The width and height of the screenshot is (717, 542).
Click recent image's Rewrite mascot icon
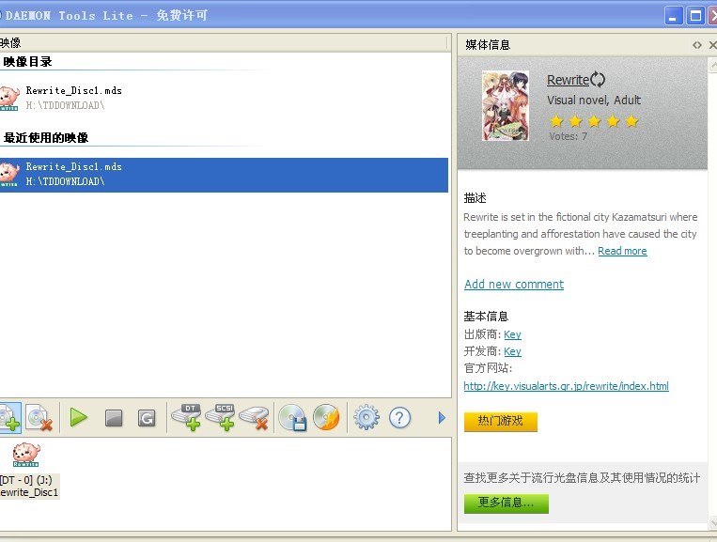(x=9, y=175)
